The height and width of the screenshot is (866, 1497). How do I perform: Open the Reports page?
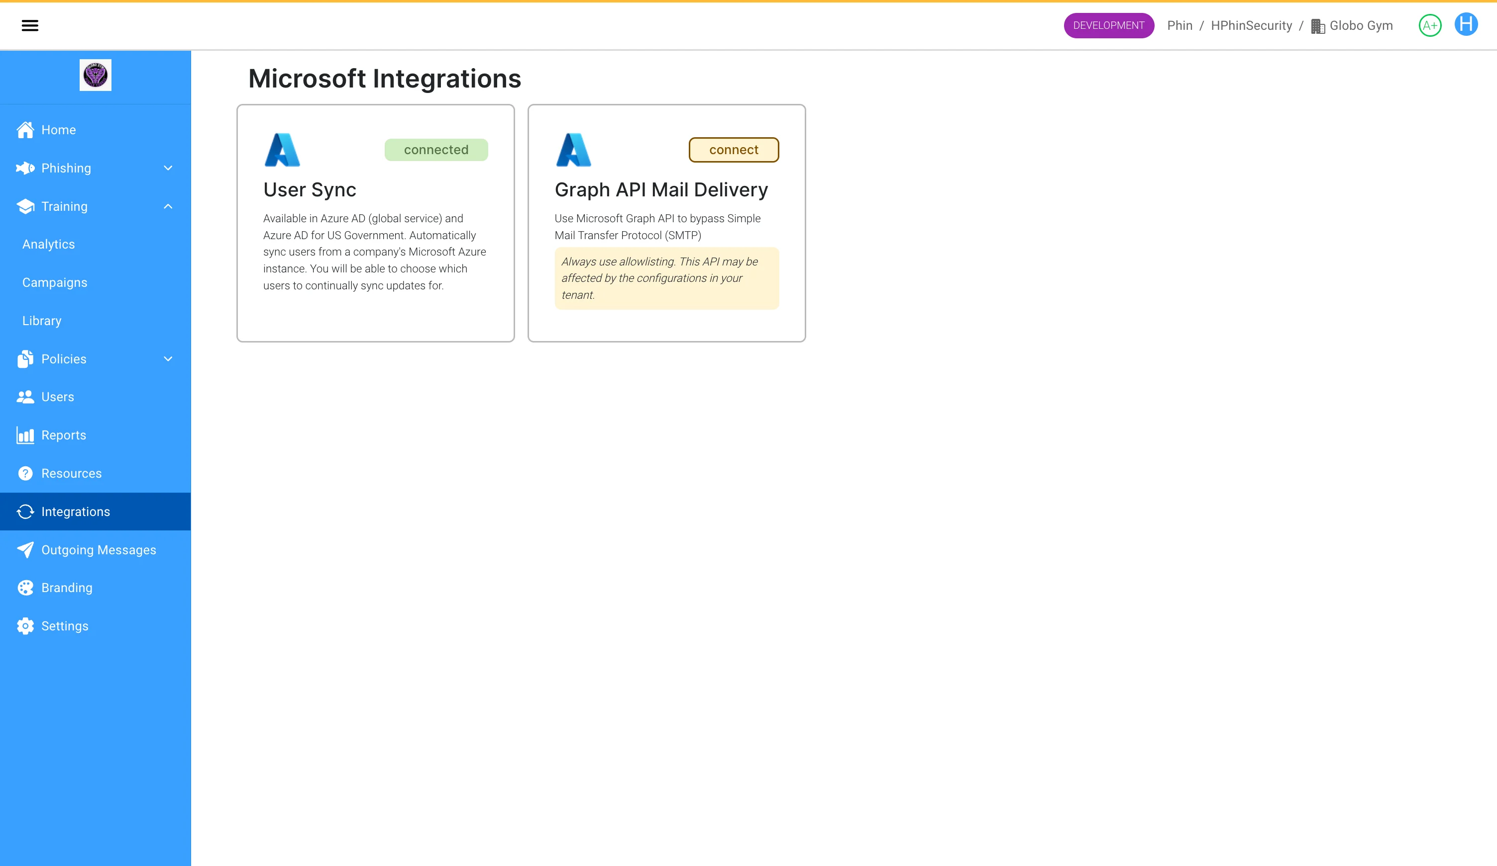96,435
